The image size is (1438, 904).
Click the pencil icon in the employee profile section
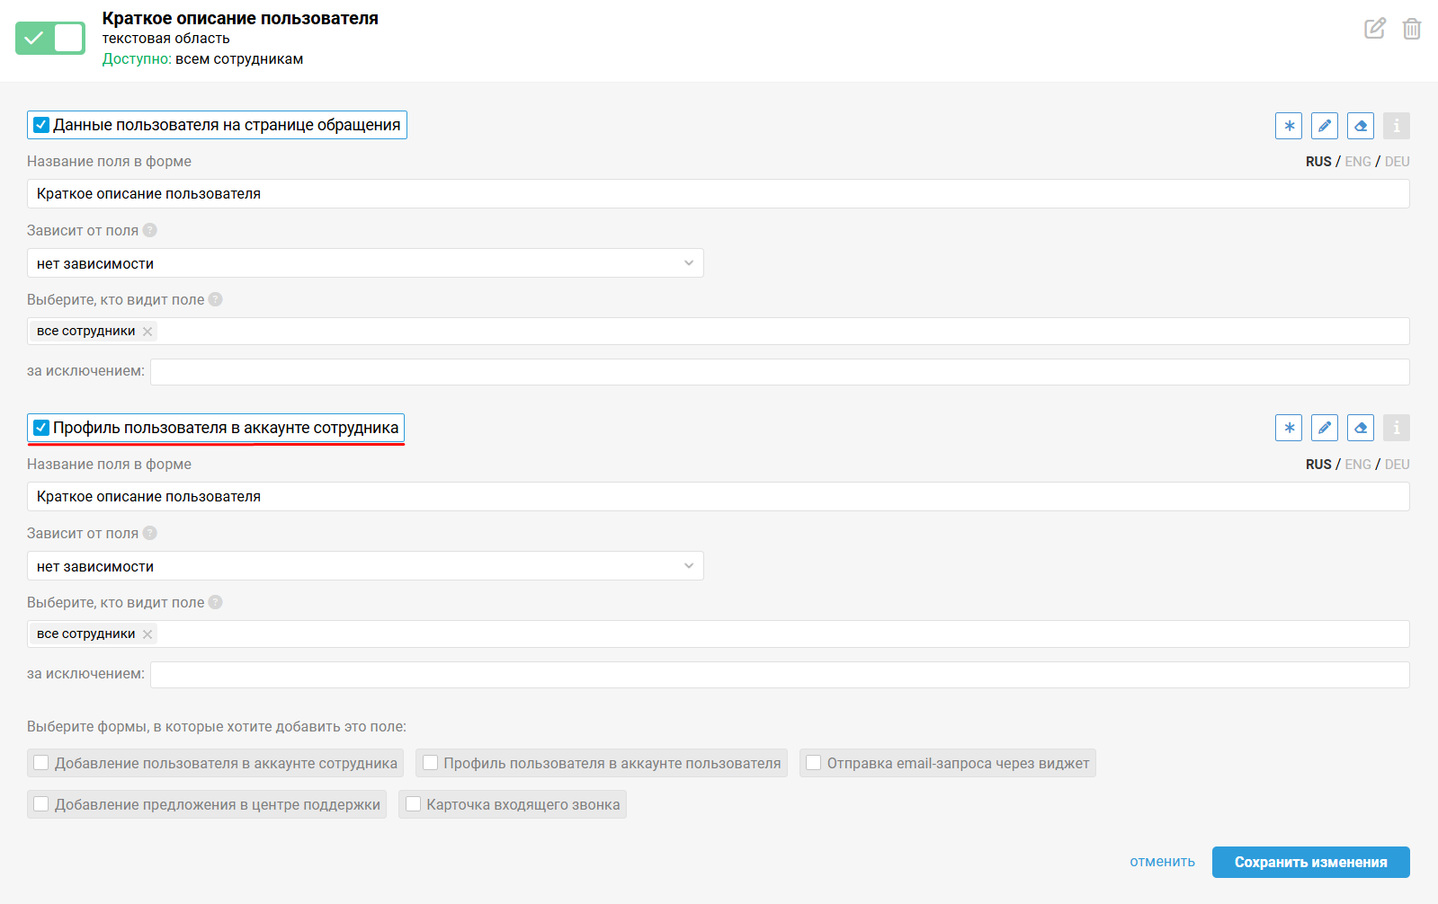coord(1325,428)
